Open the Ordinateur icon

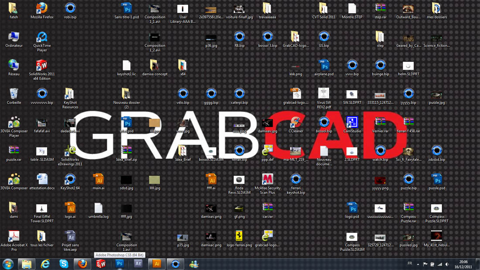pyautogui.click(x=14, y=39)
